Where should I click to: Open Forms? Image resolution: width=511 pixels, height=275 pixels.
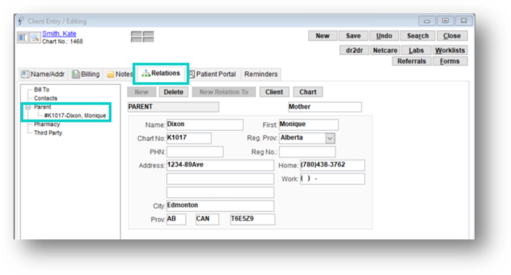450,61
